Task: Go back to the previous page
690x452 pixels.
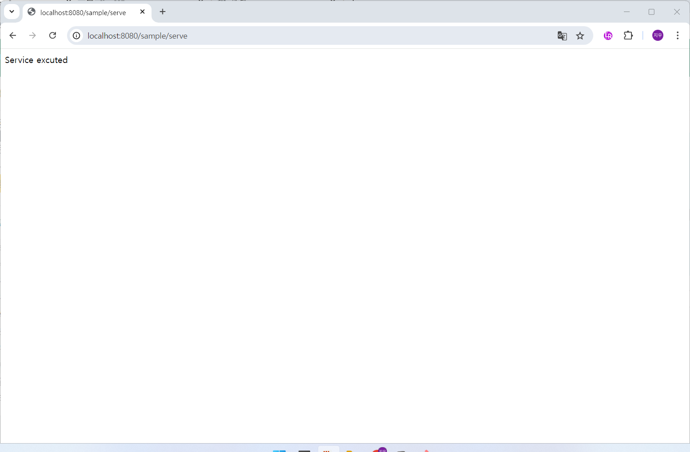Action: coord(13,35)
